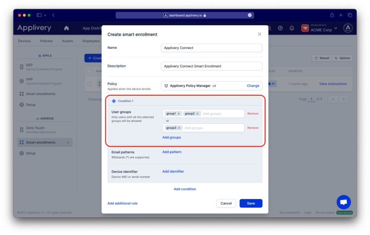Click View instructions link
The height and width of the screenshot is (235, 370).
click(x=333, y=84)
